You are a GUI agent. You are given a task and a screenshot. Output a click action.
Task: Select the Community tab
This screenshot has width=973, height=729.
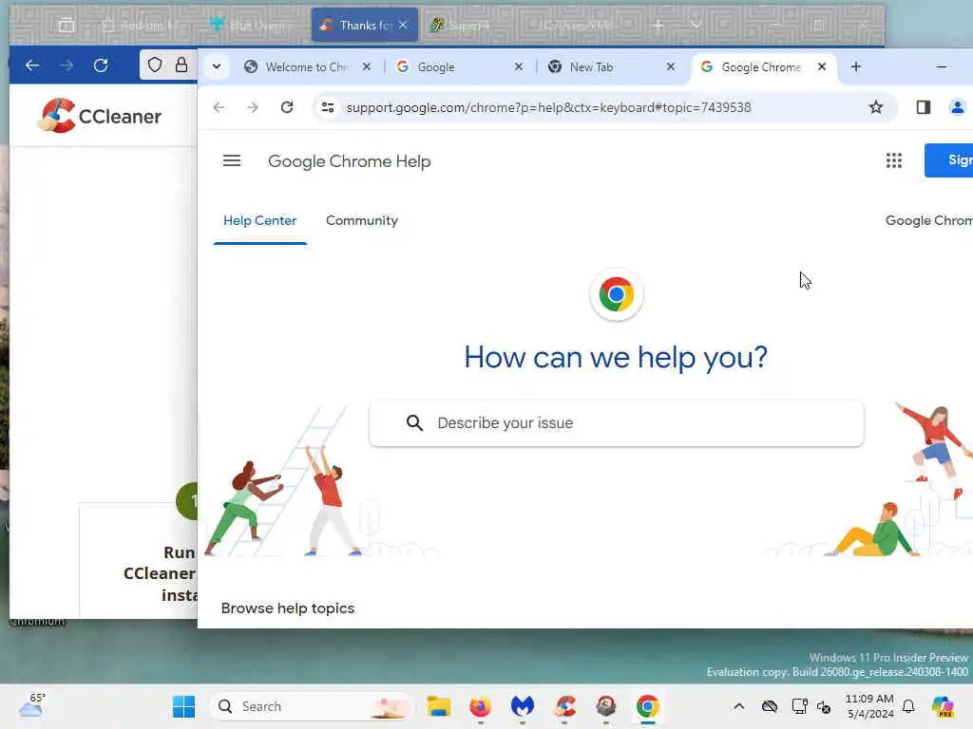(362, 220)
